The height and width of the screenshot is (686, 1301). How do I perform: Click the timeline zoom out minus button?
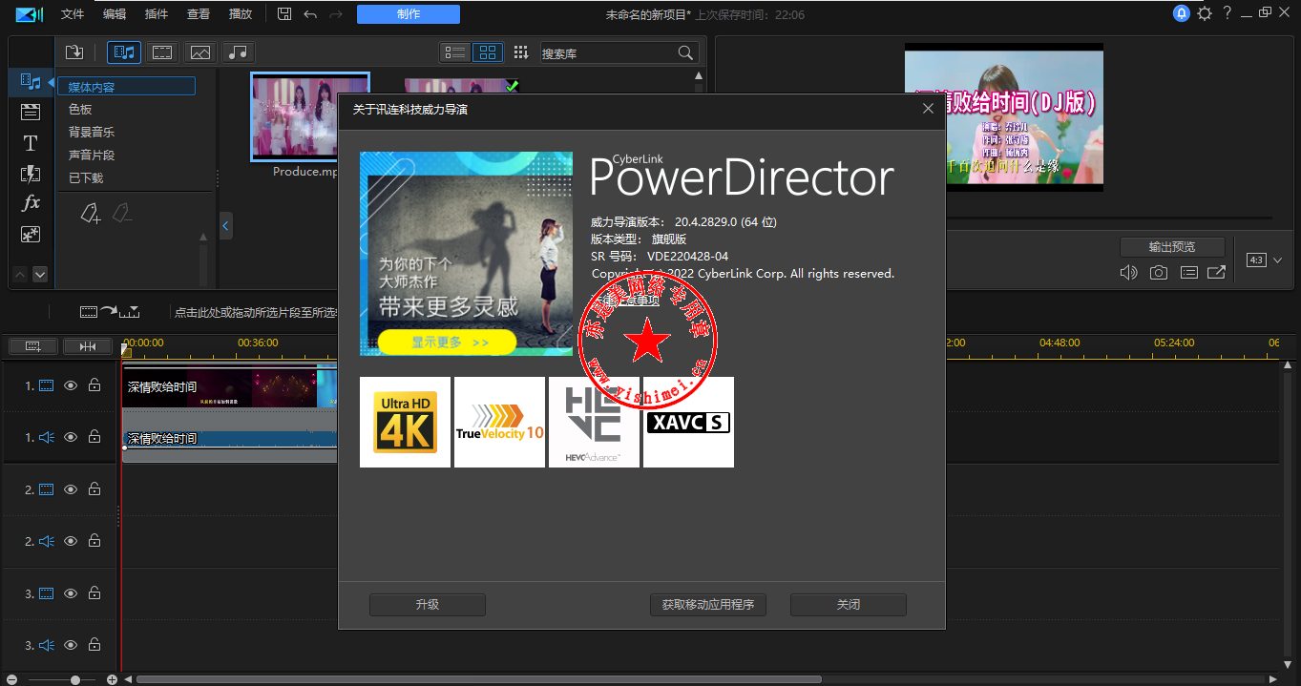(10, 679)
